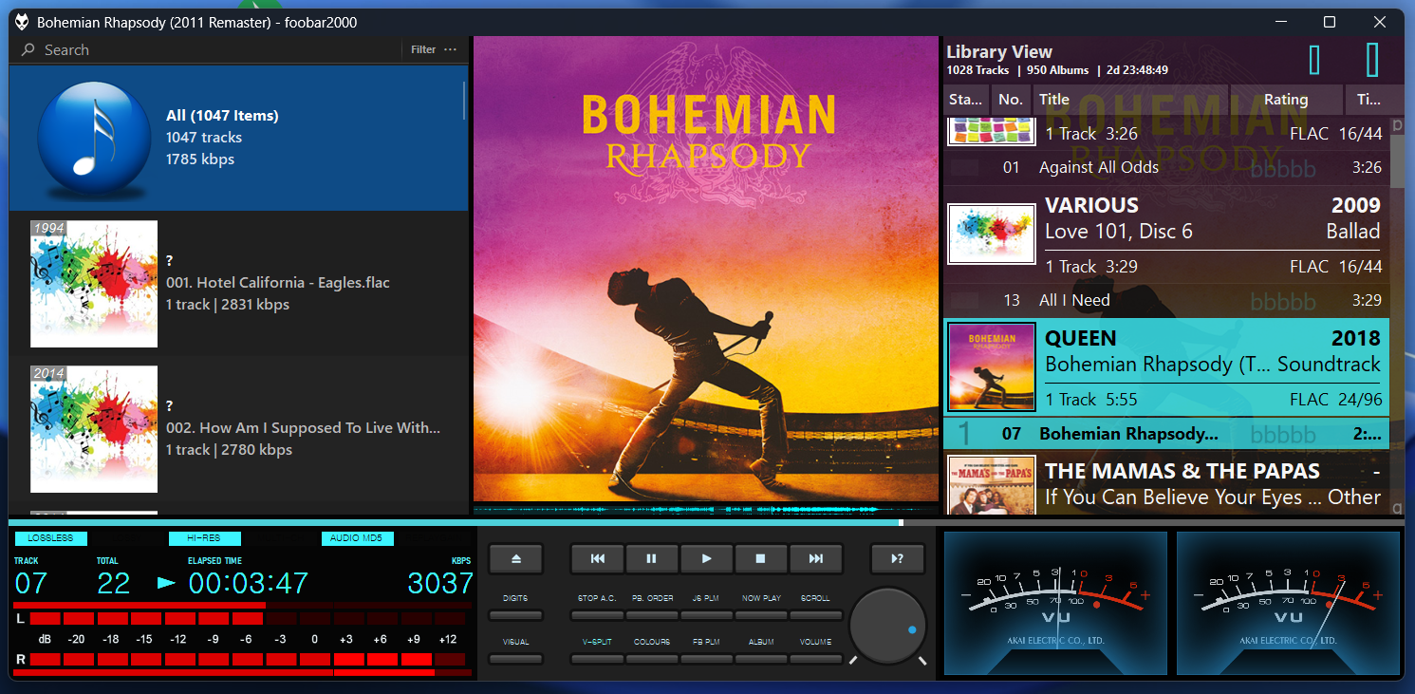Viewport: 1415px width, 694px height.
Task: Toggle the SCROLL button
Action: click(815, 616)
